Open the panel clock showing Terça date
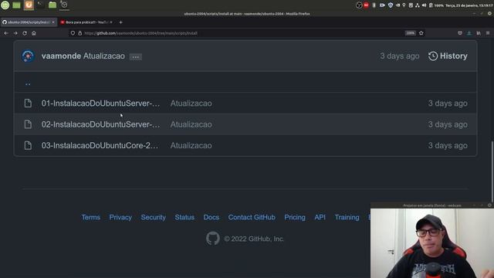Viewport: 494px width, 278px height. point(469,5)
